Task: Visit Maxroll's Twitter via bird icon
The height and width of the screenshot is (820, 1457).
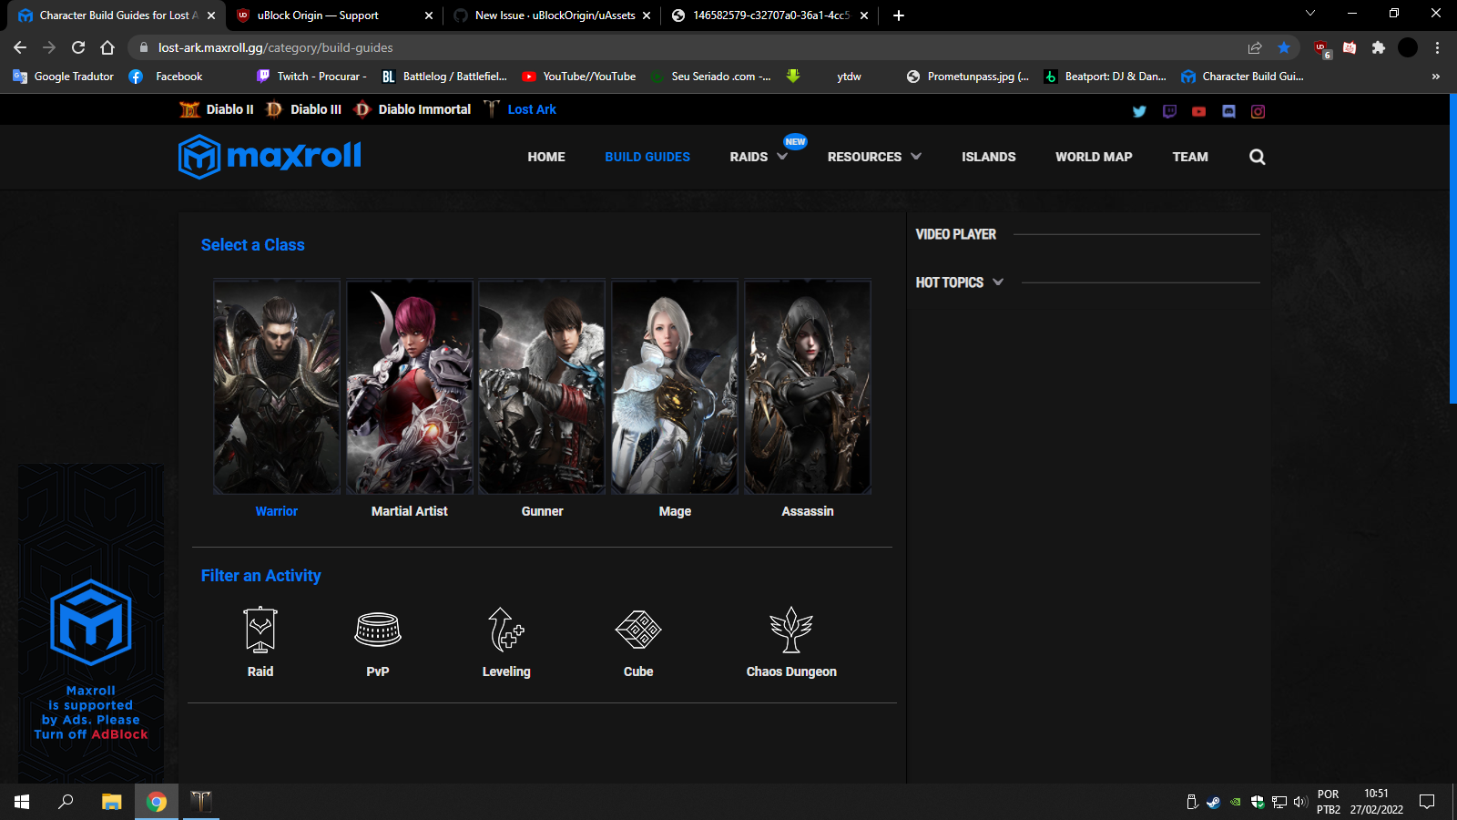Action: point(1139,111)
